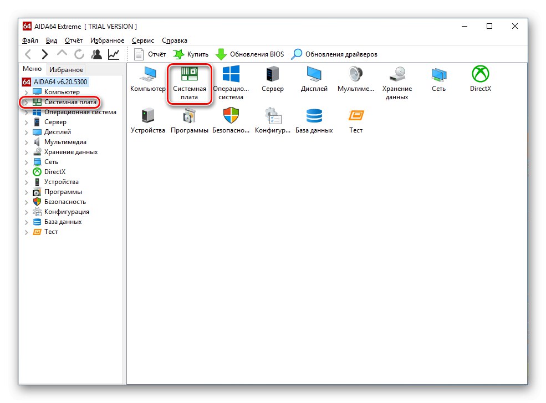
Task: Click the refresh toolbar icon
Action: click(79, 54)
